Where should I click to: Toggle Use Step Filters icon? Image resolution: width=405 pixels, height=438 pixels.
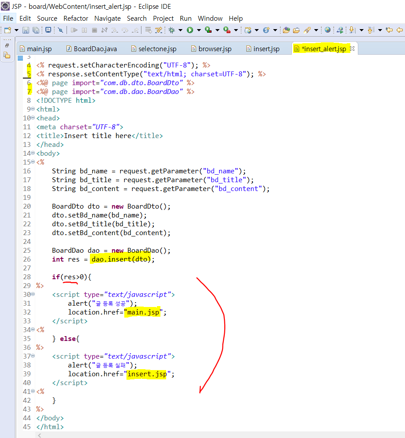point(159,30)
